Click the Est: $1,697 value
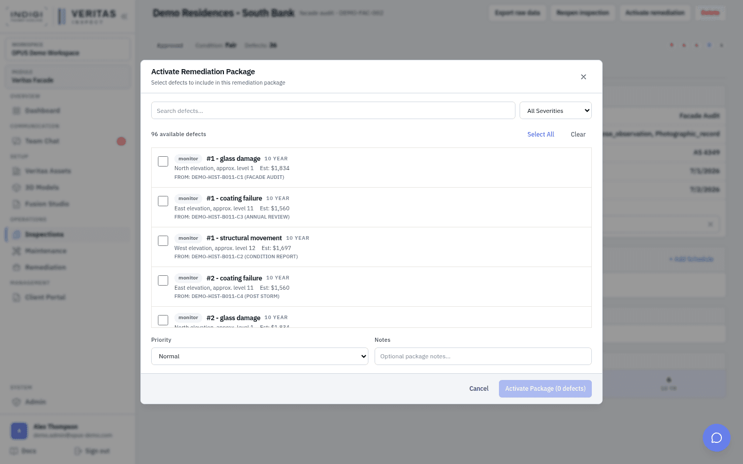 click(277, 248)
